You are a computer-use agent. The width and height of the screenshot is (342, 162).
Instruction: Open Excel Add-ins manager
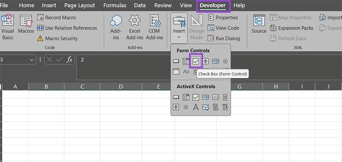pyautogui.click(x=135, y=27)
